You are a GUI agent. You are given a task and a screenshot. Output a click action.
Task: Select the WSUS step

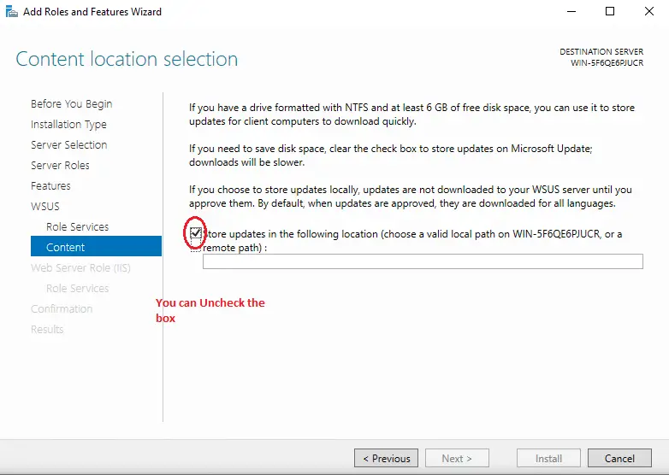pos(44,206)
